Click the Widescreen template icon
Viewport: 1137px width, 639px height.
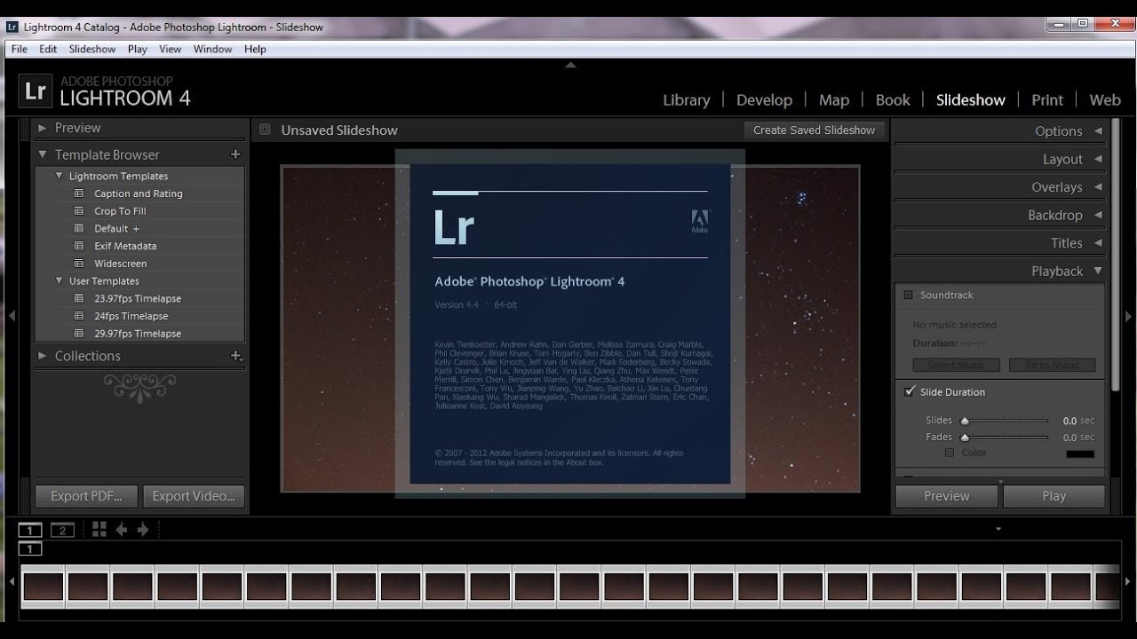click(79, 264)
